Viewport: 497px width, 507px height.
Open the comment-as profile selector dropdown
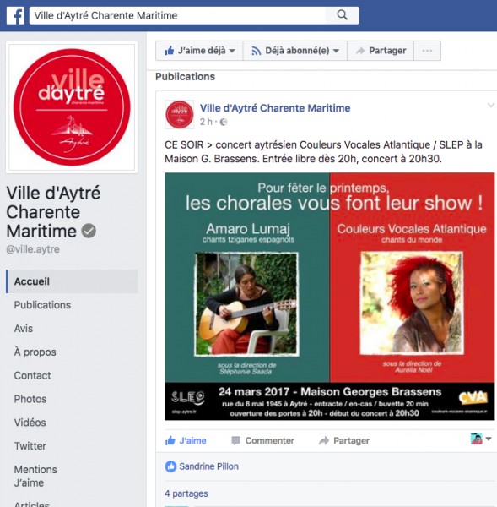click(x=481, y=439)
